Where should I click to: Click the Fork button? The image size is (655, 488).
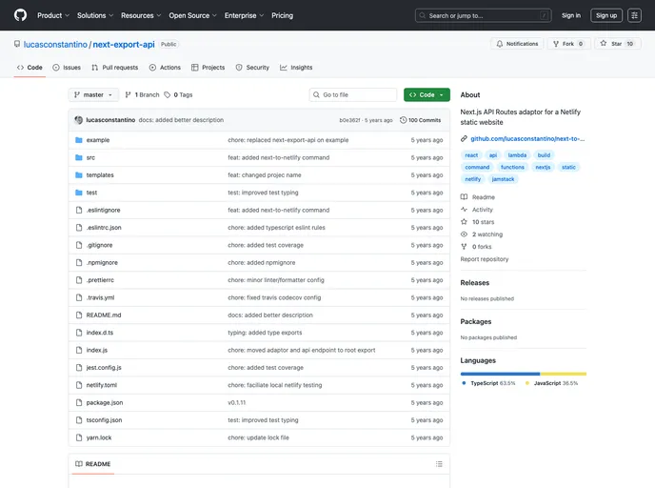[x=568, y=44]
